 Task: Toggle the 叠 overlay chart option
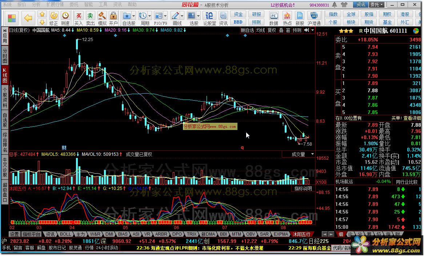(x=281, y=30)
